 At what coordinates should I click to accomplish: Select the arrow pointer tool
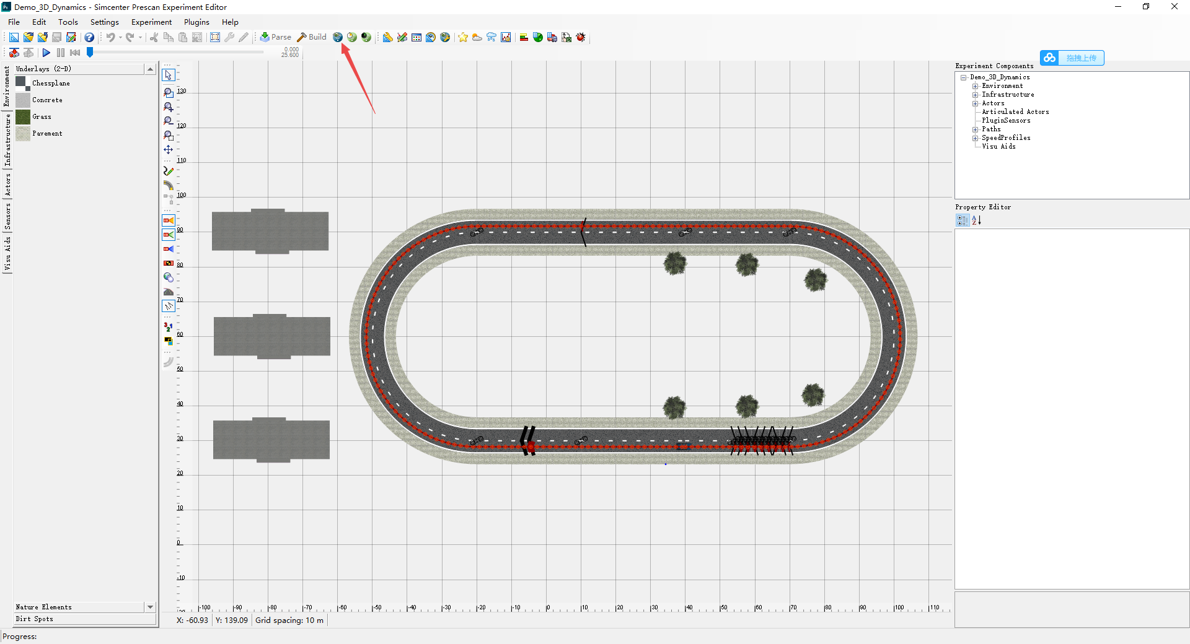[x=168, y=75]
